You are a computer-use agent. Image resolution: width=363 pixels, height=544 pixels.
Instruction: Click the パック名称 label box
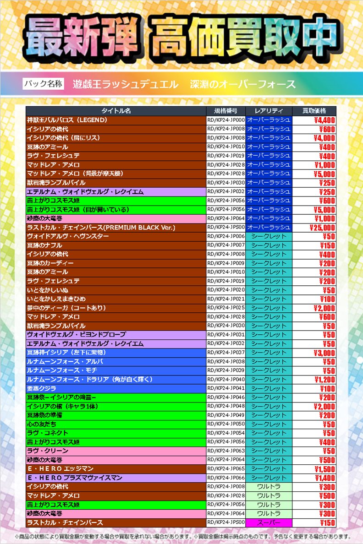pos(44,84)
